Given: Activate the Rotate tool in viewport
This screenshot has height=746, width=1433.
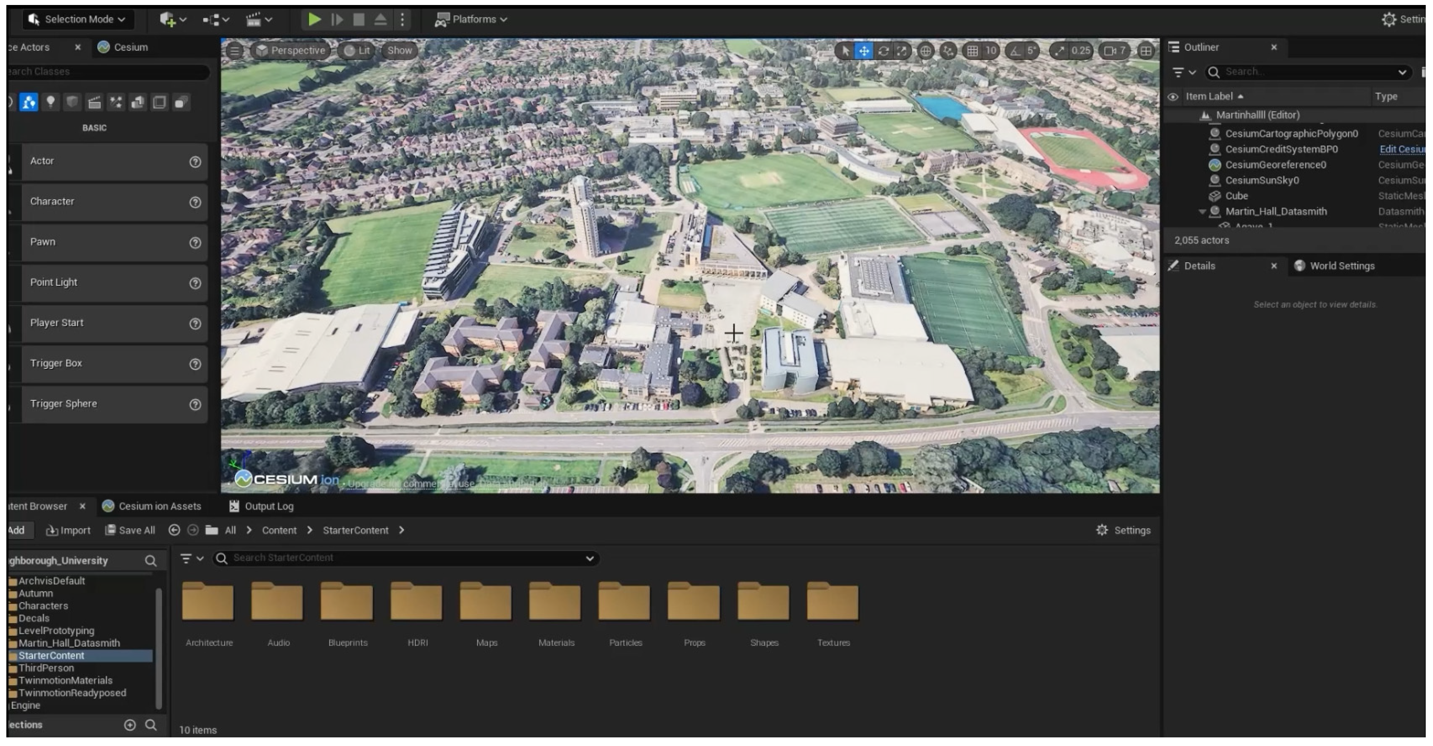Looking at the screenshot, I should [883, 51].
